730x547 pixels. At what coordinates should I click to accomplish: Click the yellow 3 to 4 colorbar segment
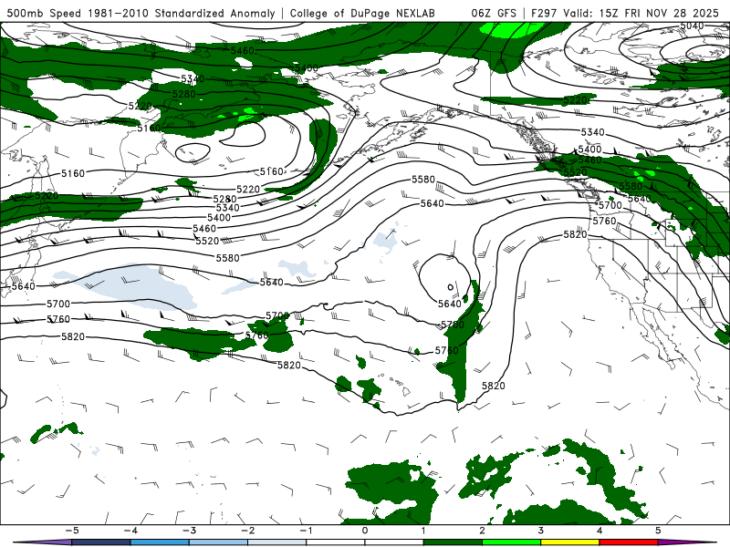pyautogui.click(x=569, y=542)
